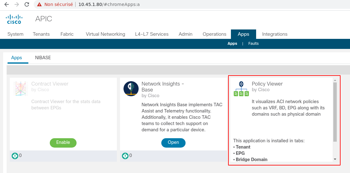Open the Network Insights Base app
350x173 pixels.
click(x=174, y=143)
